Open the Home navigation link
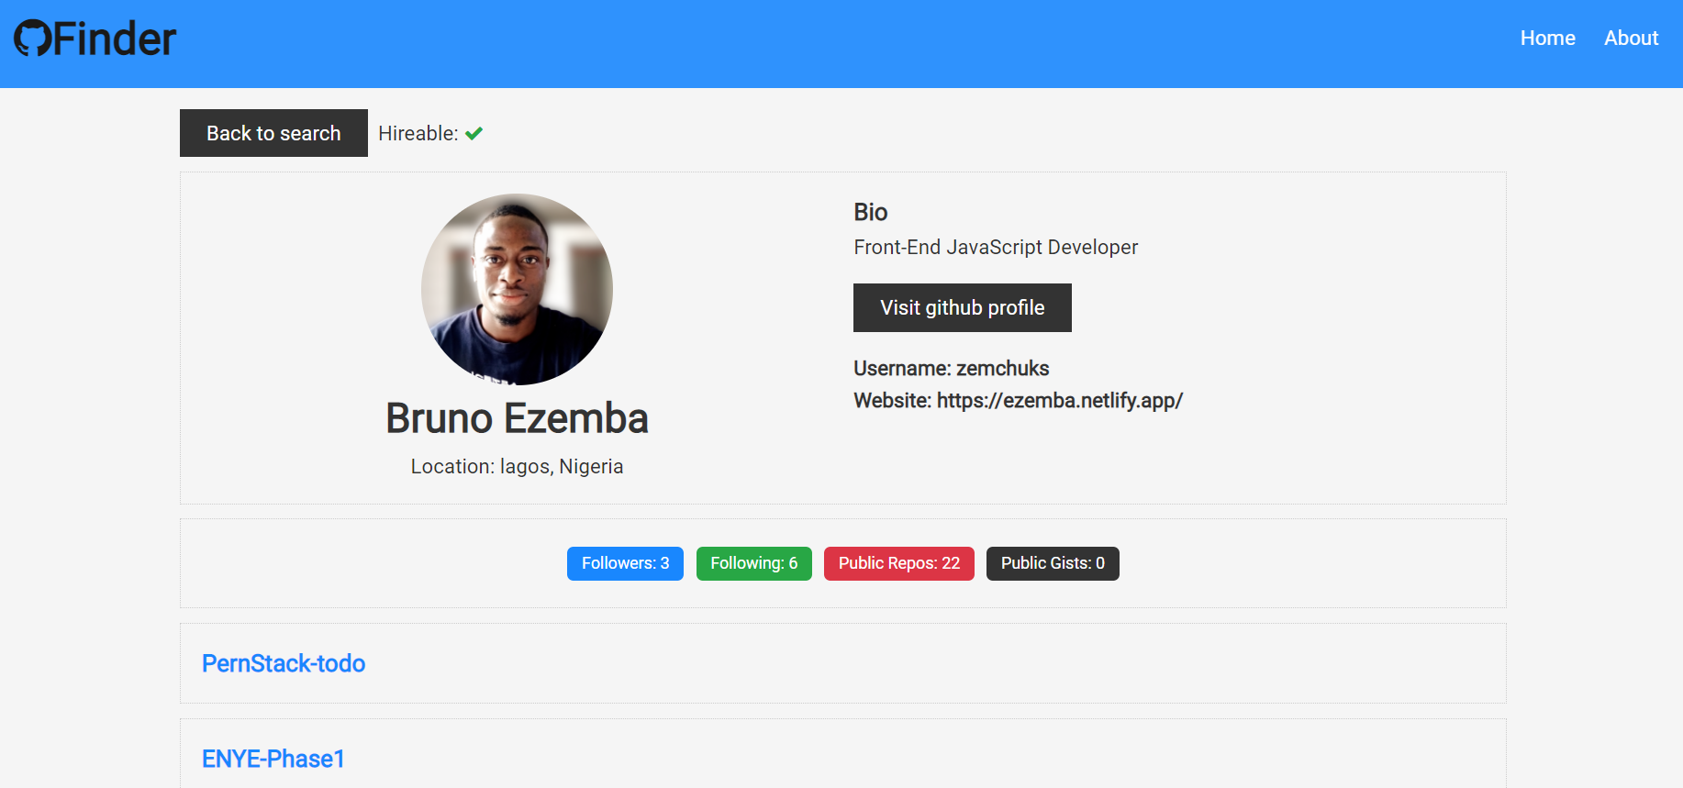 pyautogui.click(x=1547, y=39)
